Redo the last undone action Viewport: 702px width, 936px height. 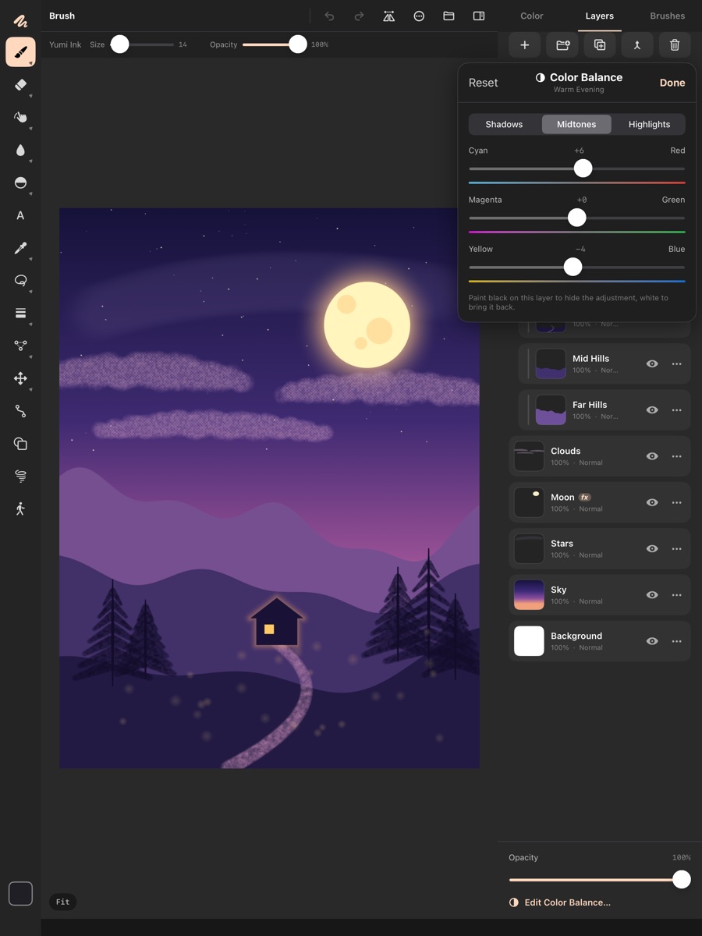pos(359,16)
